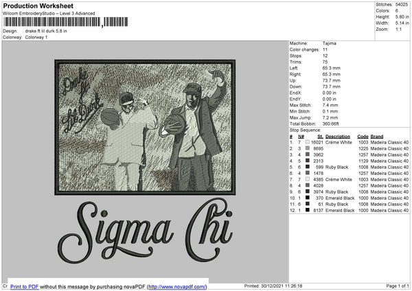Image resolution: width=412 pixels, height=291 pixels.
Task: Select the Ruby Black swatch beside 3974
Action: (x=308, y=191)
